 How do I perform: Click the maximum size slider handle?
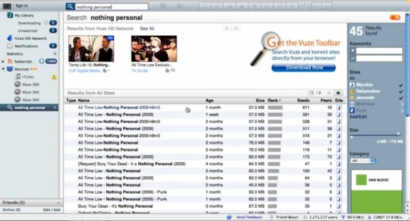[x=398, y=134]
